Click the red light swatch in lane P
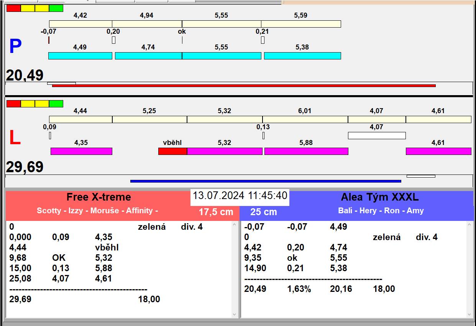The width and height of the screenshot is (476, 326). click(x=14, y=8)
